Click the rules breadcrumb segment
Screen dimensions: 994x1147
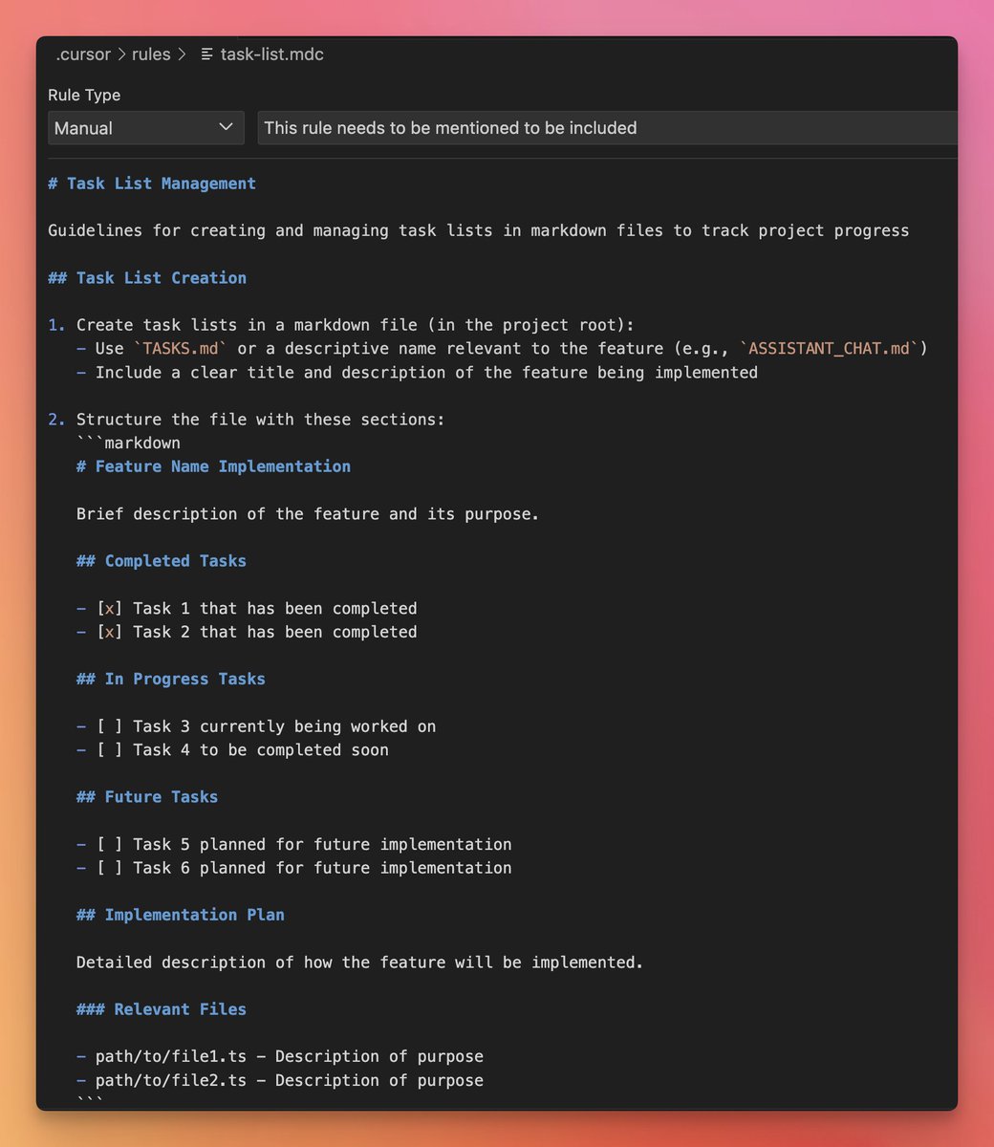151,54
